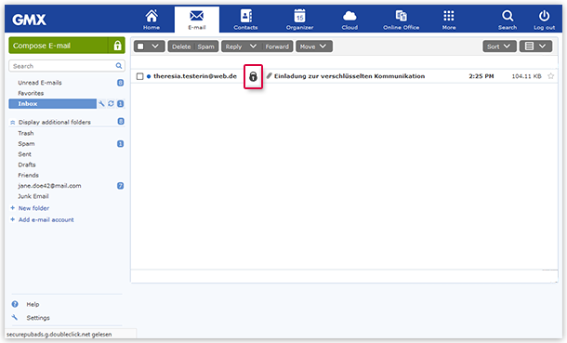Open the select-all dropdown arrow
Image resolution: width=567 pixels, height=343 pixels.
(155, 46)
